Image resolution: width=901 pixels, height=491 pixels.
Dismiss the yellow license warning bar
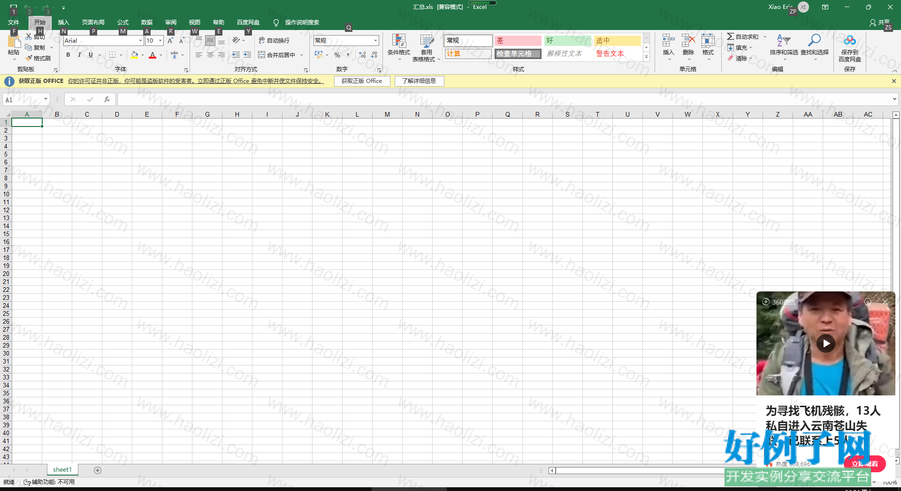coord(893,81)
